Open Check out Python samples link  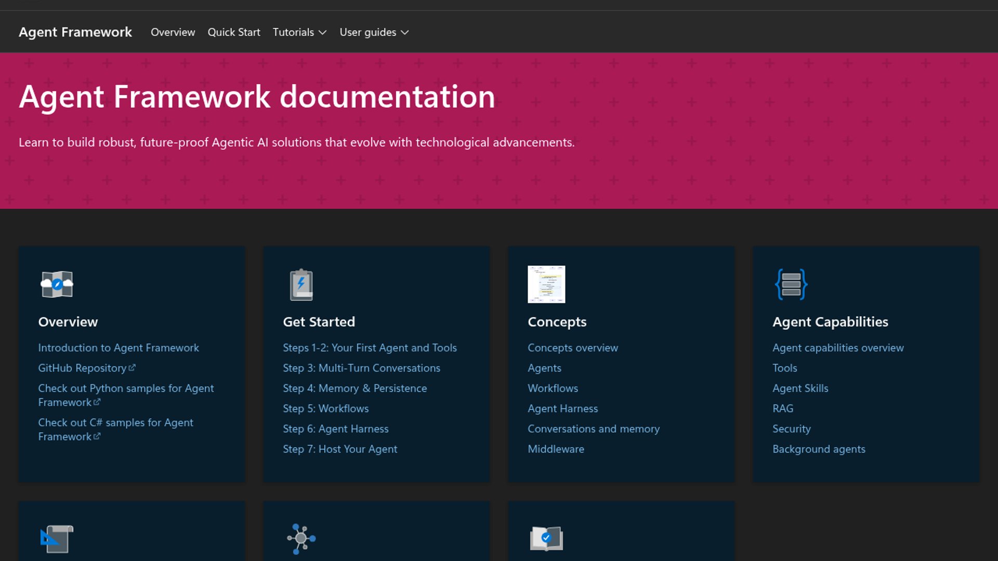point(126,395)
